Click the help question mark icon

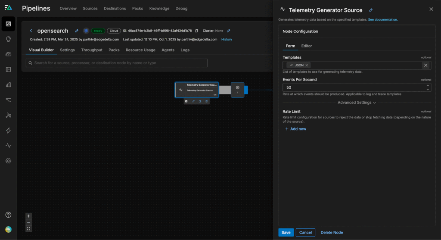(8, 215)
